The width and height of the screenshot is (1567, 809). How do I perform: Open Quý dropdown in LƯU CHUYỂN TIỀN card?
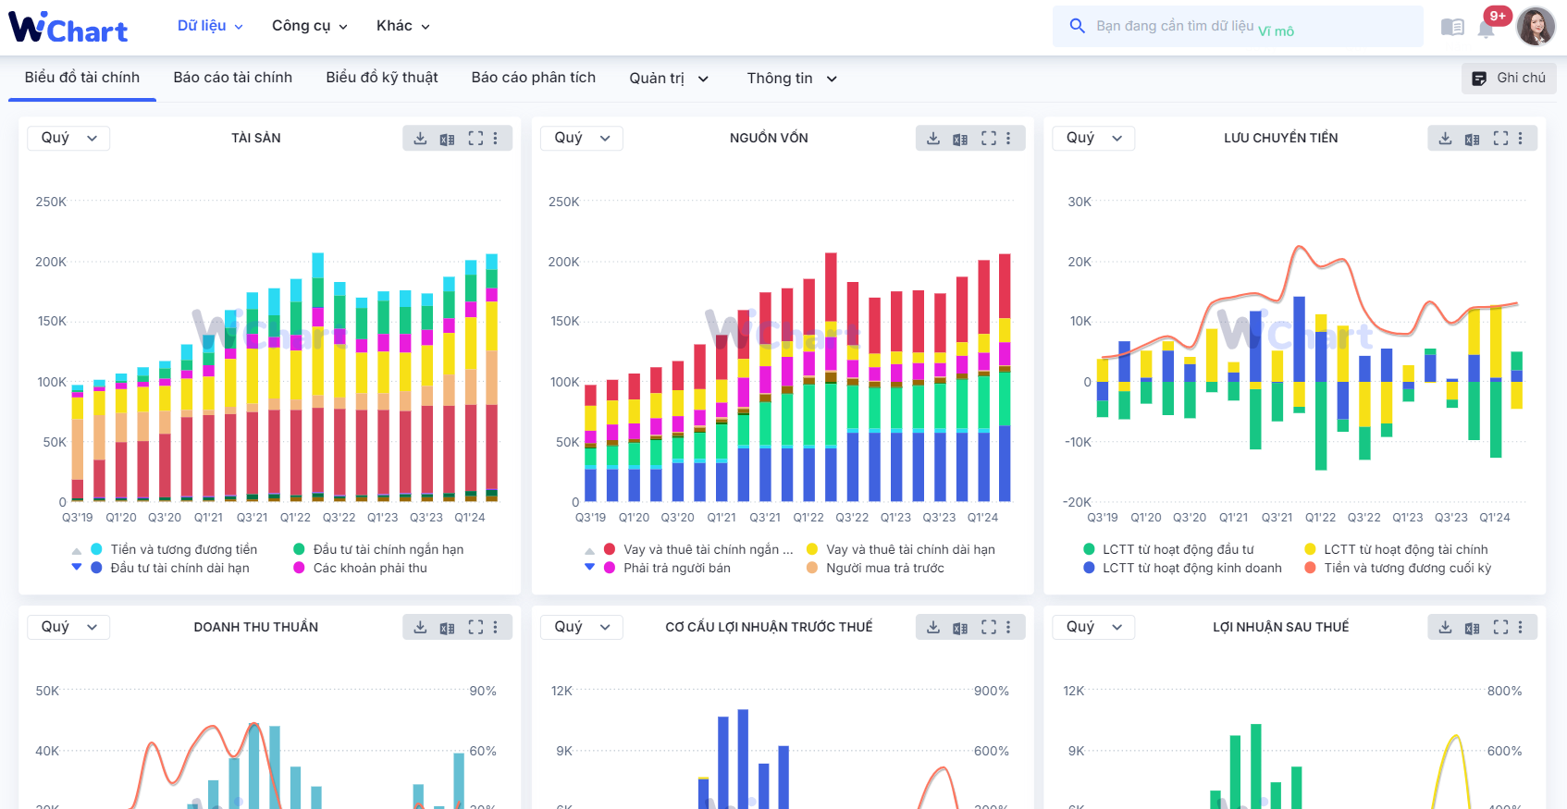point(1093,138)
